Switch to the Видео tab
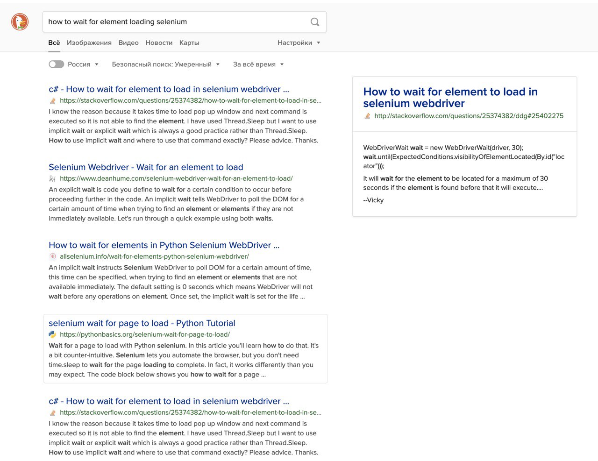 [x=128, y=43]
